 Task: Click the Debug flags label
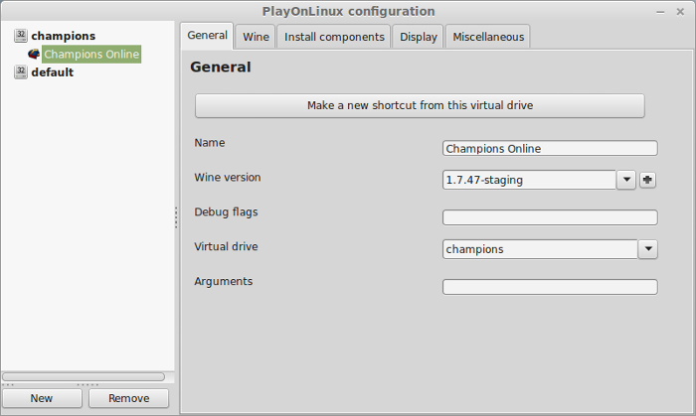pyautogui.click(x=226, y=212)
